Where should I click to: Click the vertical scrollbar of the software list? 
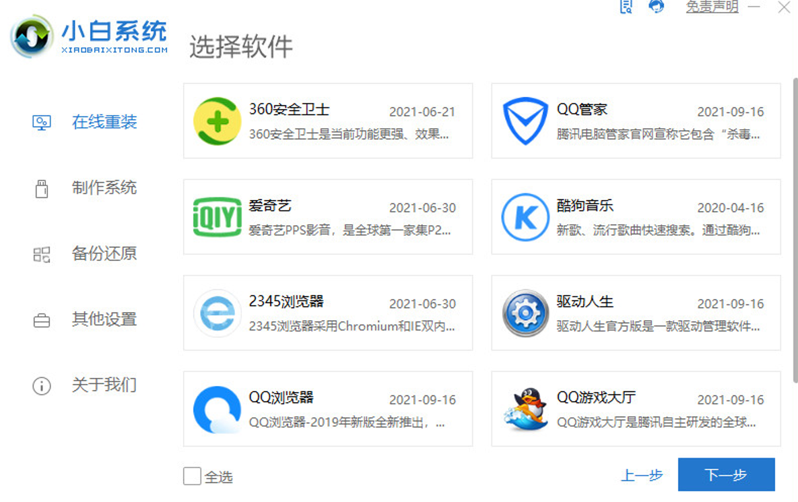click(x=795, y=230)
